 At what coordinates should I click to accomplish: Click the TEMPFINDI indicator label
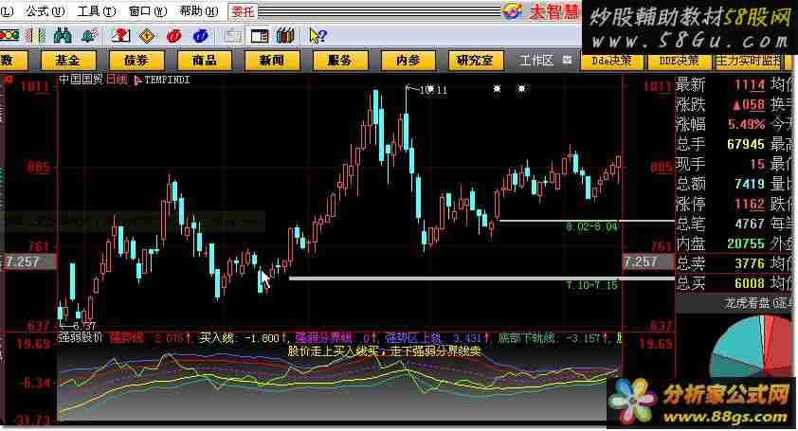point(167,80)
